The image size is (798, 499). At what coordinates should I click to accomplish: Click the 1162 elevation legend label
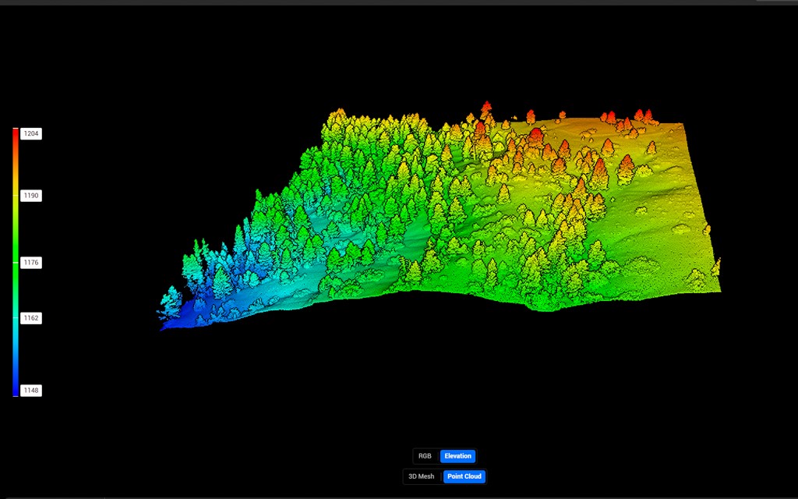click(x=31, y=318)
